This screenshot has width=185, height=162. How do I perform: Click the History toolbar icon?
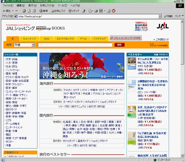[83, 11]
